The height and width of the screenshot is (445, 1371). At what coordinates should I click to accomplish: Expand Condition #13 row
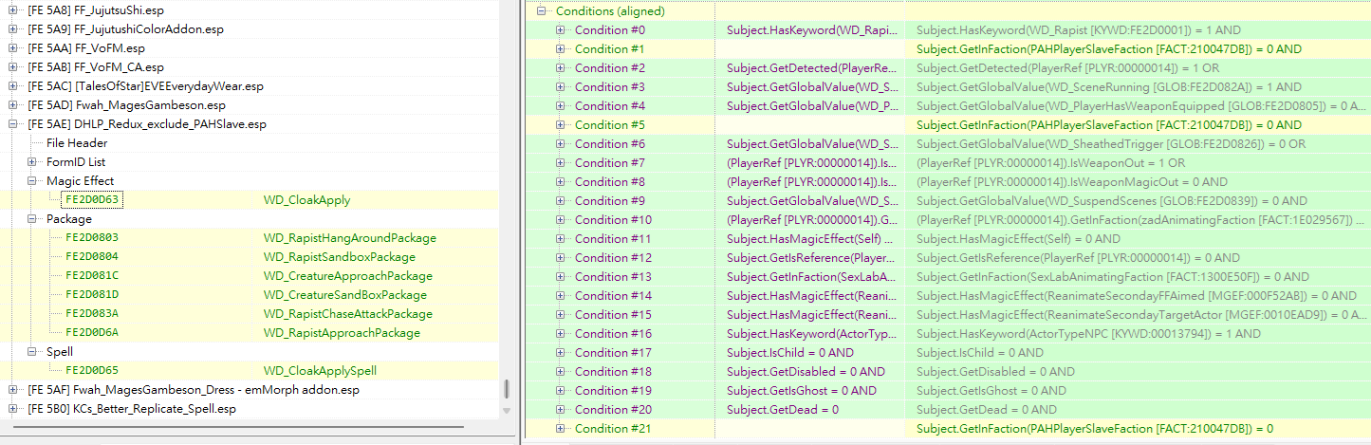point(561,277)
